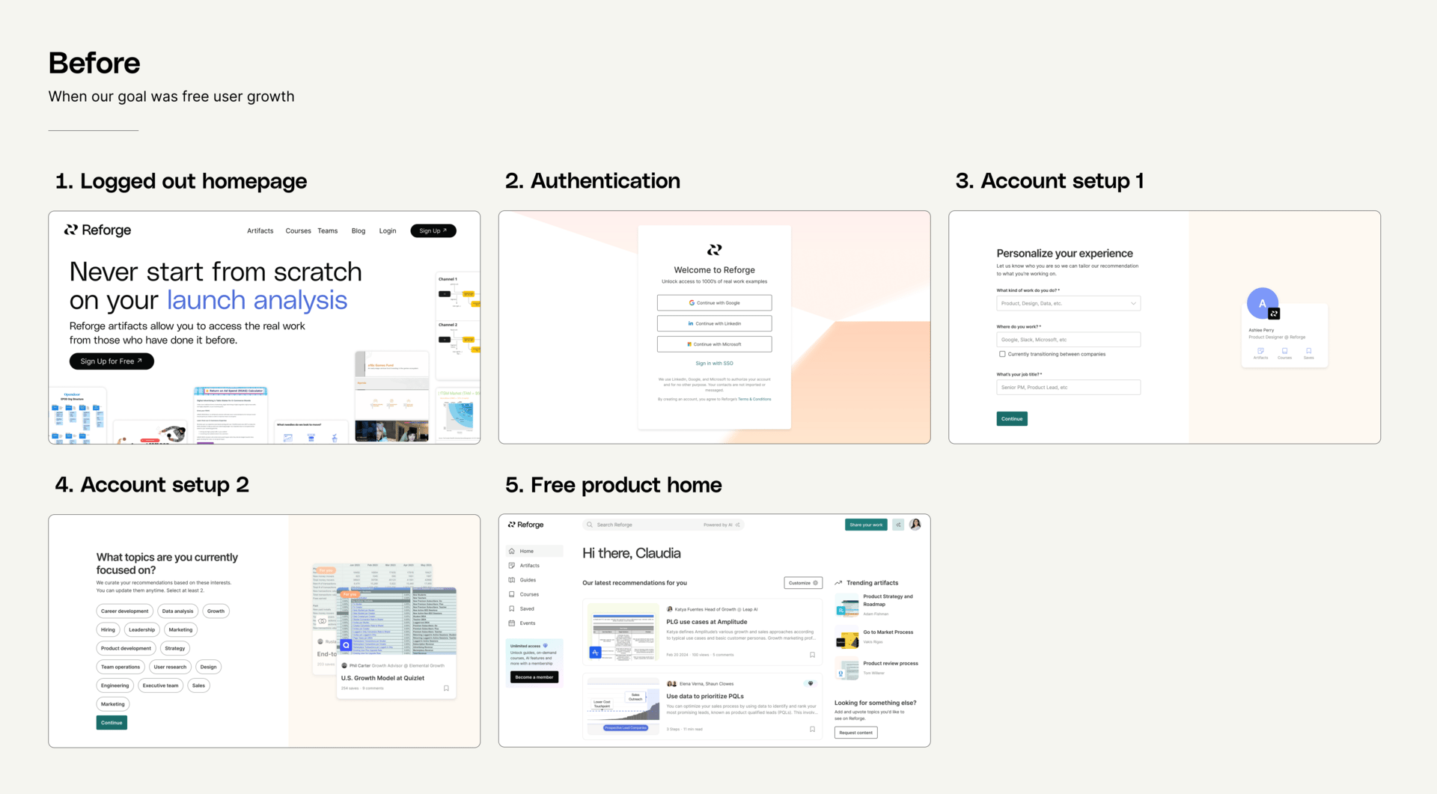Viewport: 1437px width, 794px height.
Task: Bookmark the U.S. Growth Model at Quizlet card
Action: [446, 688]
